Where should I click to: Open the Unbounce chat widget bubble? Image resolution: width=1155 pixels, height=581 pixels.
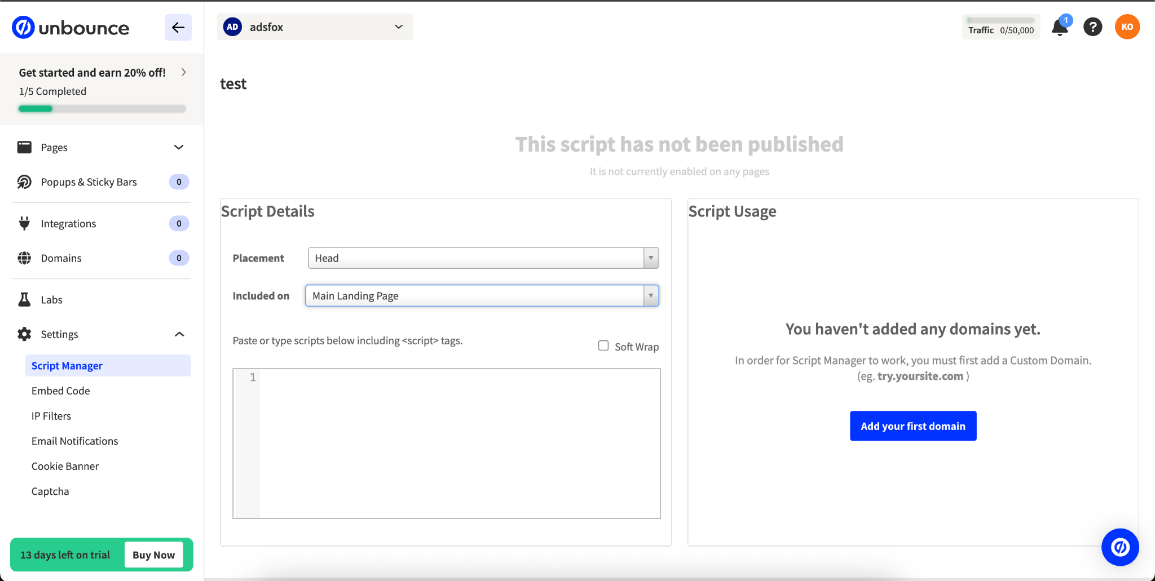pos(1120,547)
